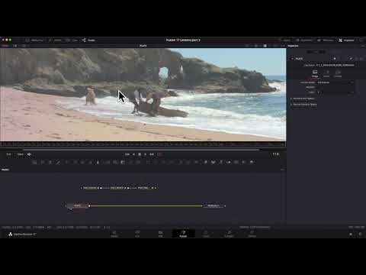Viewport: 366px width, 275px height.
Task: Expand the Source Gamma Space section
Action: point(303,105)
